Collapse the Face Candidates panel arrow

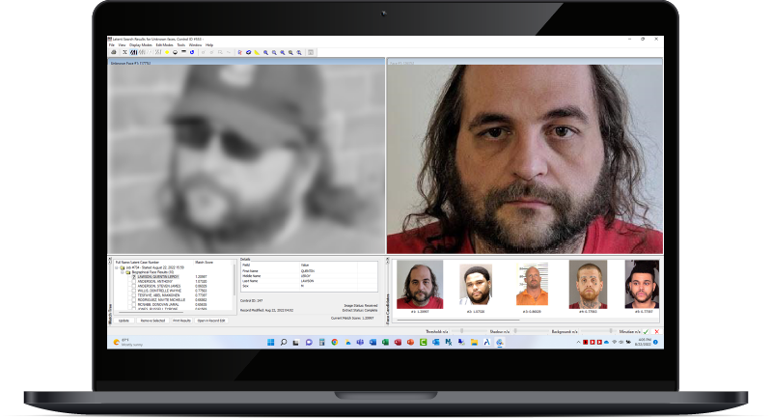tap(388, 260)
